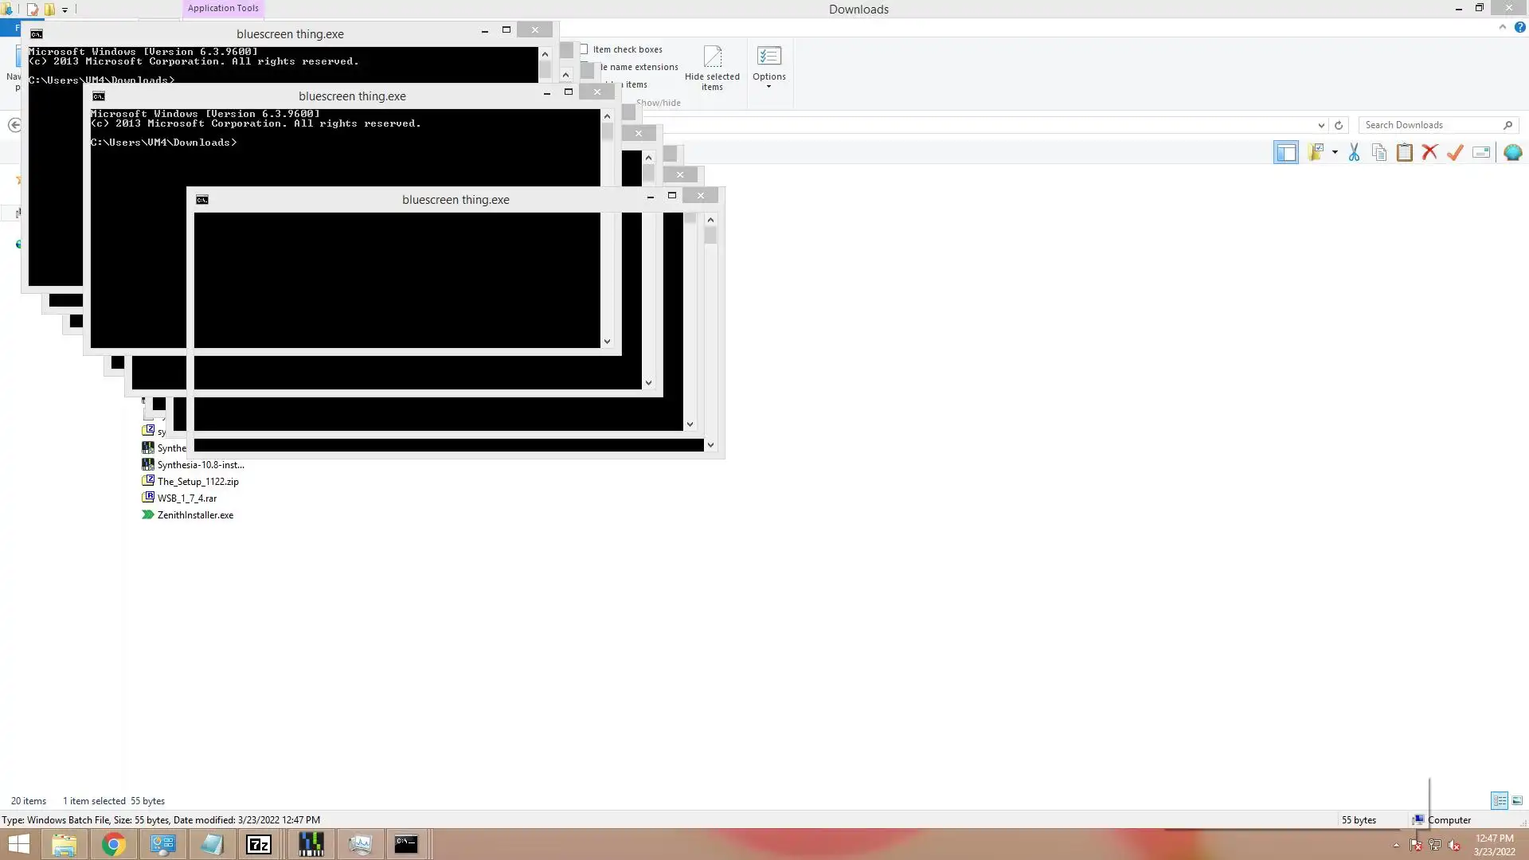
Task: Expand the Options dropdown in the ribbon
Action: coord(768,86)
